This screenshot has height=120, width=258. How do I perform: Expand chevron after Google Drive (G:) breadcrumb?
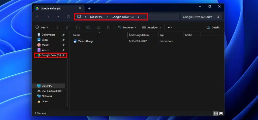coord(139,17)
